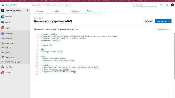Click the 'steps:' line in editor
The width and height of the screenshot is (175, 98).
(x=43, y=56)
